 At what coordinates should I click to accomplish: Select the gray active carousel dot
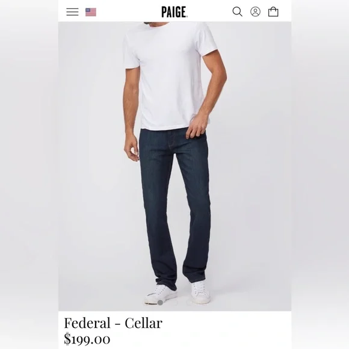click(160, 302)
